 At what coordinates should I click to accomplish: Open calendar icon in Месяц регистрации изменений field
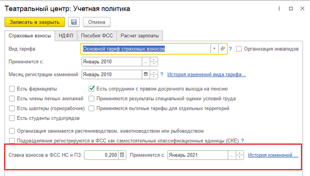pyautogui.click(x=146, y=75)
